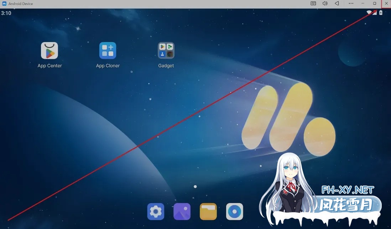Viewport: 391px width, 229px height.
Task: Tap the battery charging indicator
Action: 381,13
